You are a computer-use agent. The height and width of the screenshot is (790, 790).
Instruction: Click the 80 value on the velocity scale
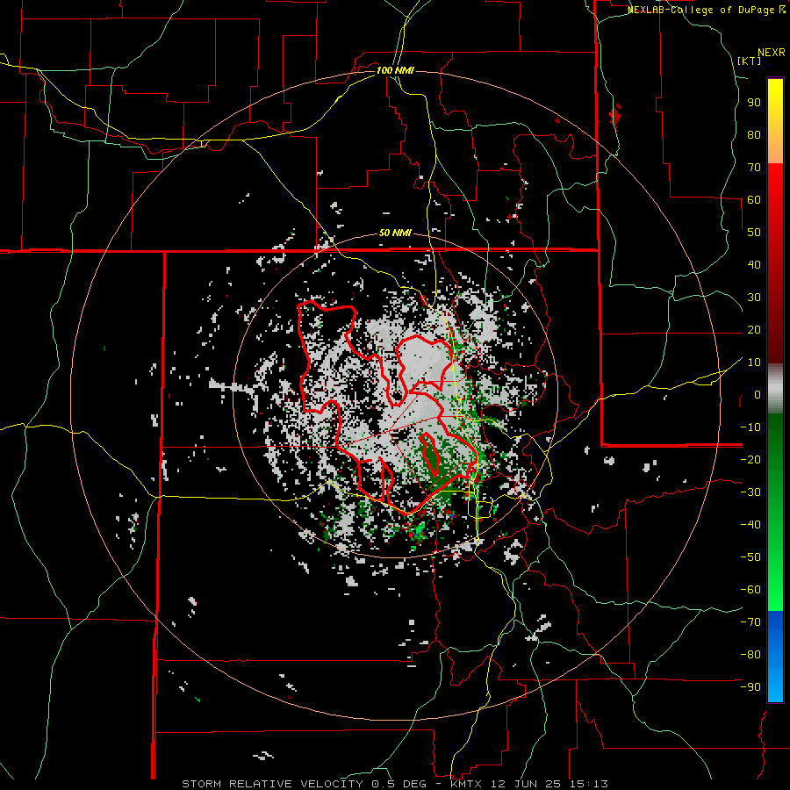point(754,134)
